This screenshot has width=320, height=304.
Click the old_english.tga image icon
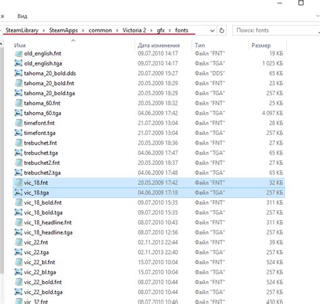point(18,64)
